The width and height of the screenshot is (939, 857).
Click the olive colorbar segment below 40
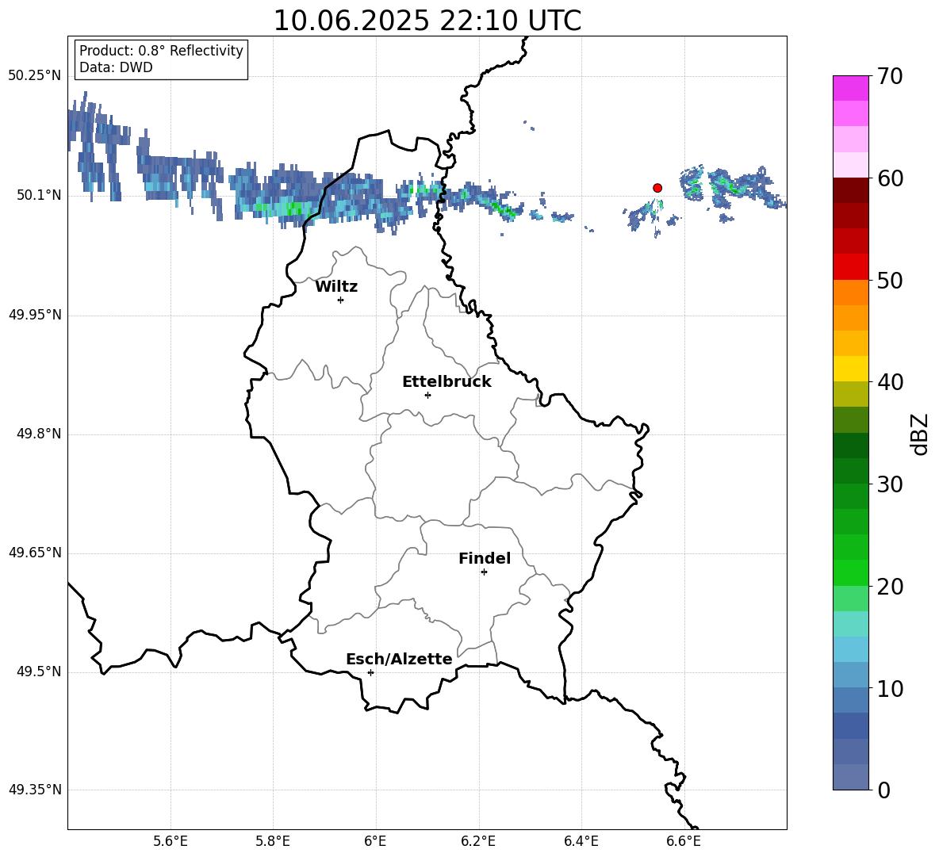[850, 394]
